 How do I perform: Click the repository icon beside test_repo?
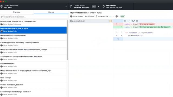[2, 6]
